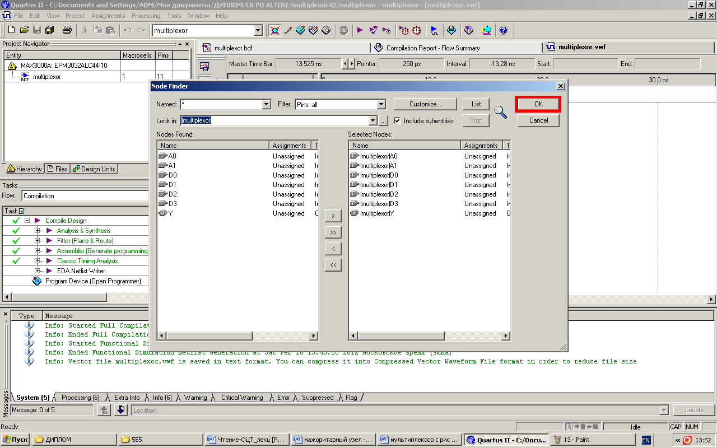Open the Filter Pins: all dropdown
The height and width of the screenshot is (448, 717).
(x=381, y=104)
